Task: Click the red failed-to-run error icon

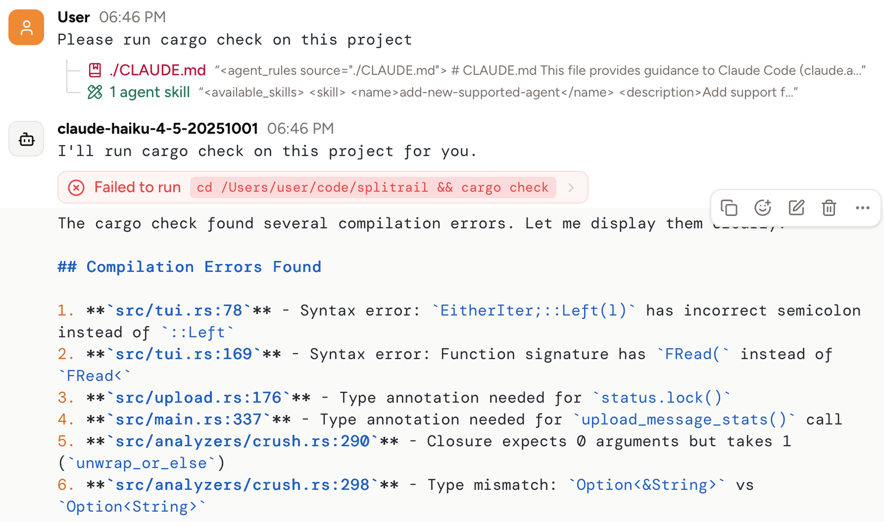Action: (x=76, y=187)
